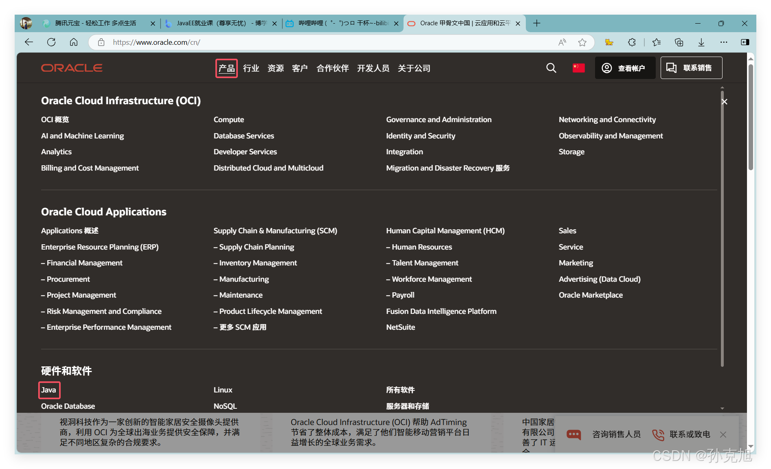Click 咨询销售人员 chat option
The height and width of the screenshot is (469, 771).
(604, 434)
